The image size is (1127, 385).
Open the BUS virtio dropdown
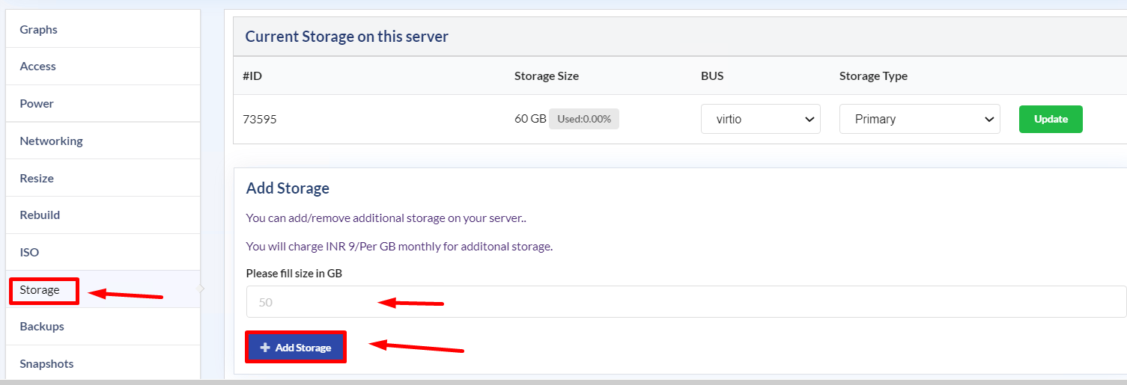tap(761, 120)
